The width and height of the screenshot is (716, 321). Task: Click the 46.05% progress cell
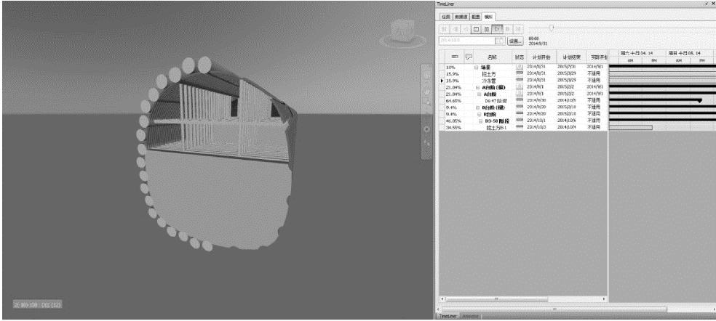click(x=453, y=121)
